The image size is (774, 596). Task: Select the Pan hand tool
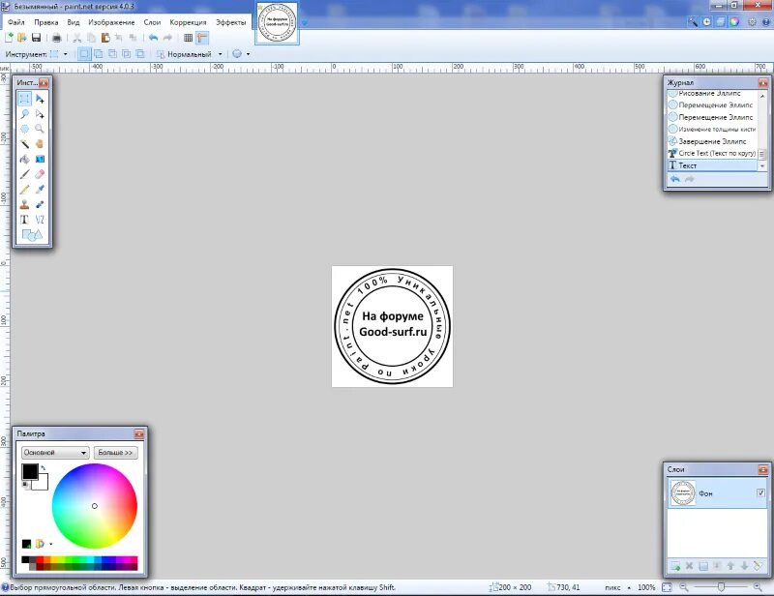tap(40, 144)
